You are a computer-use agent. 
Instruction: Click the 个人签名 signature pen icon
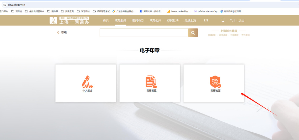click(87, 82)
